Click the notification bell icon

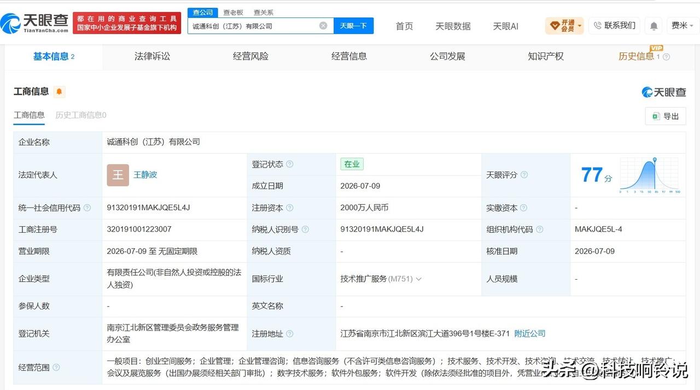(x=654, y=26)
